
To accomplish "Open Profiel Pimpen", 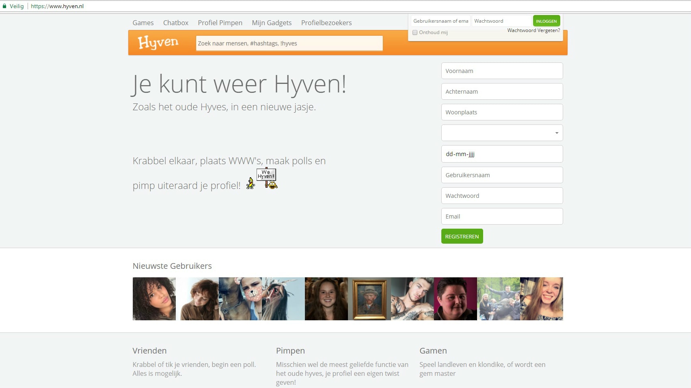I will click(220, 23).
